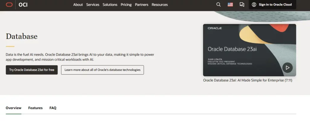Screen dimensions: 310x121
Task: Play the Oracle Database 23ai video
Action: coord(288,68)
